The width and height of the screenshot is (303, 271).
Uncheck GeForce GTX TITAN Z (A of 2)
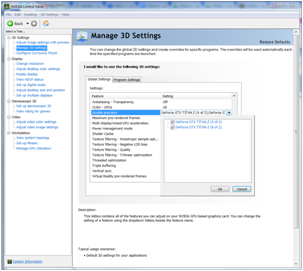pos(173,122)
